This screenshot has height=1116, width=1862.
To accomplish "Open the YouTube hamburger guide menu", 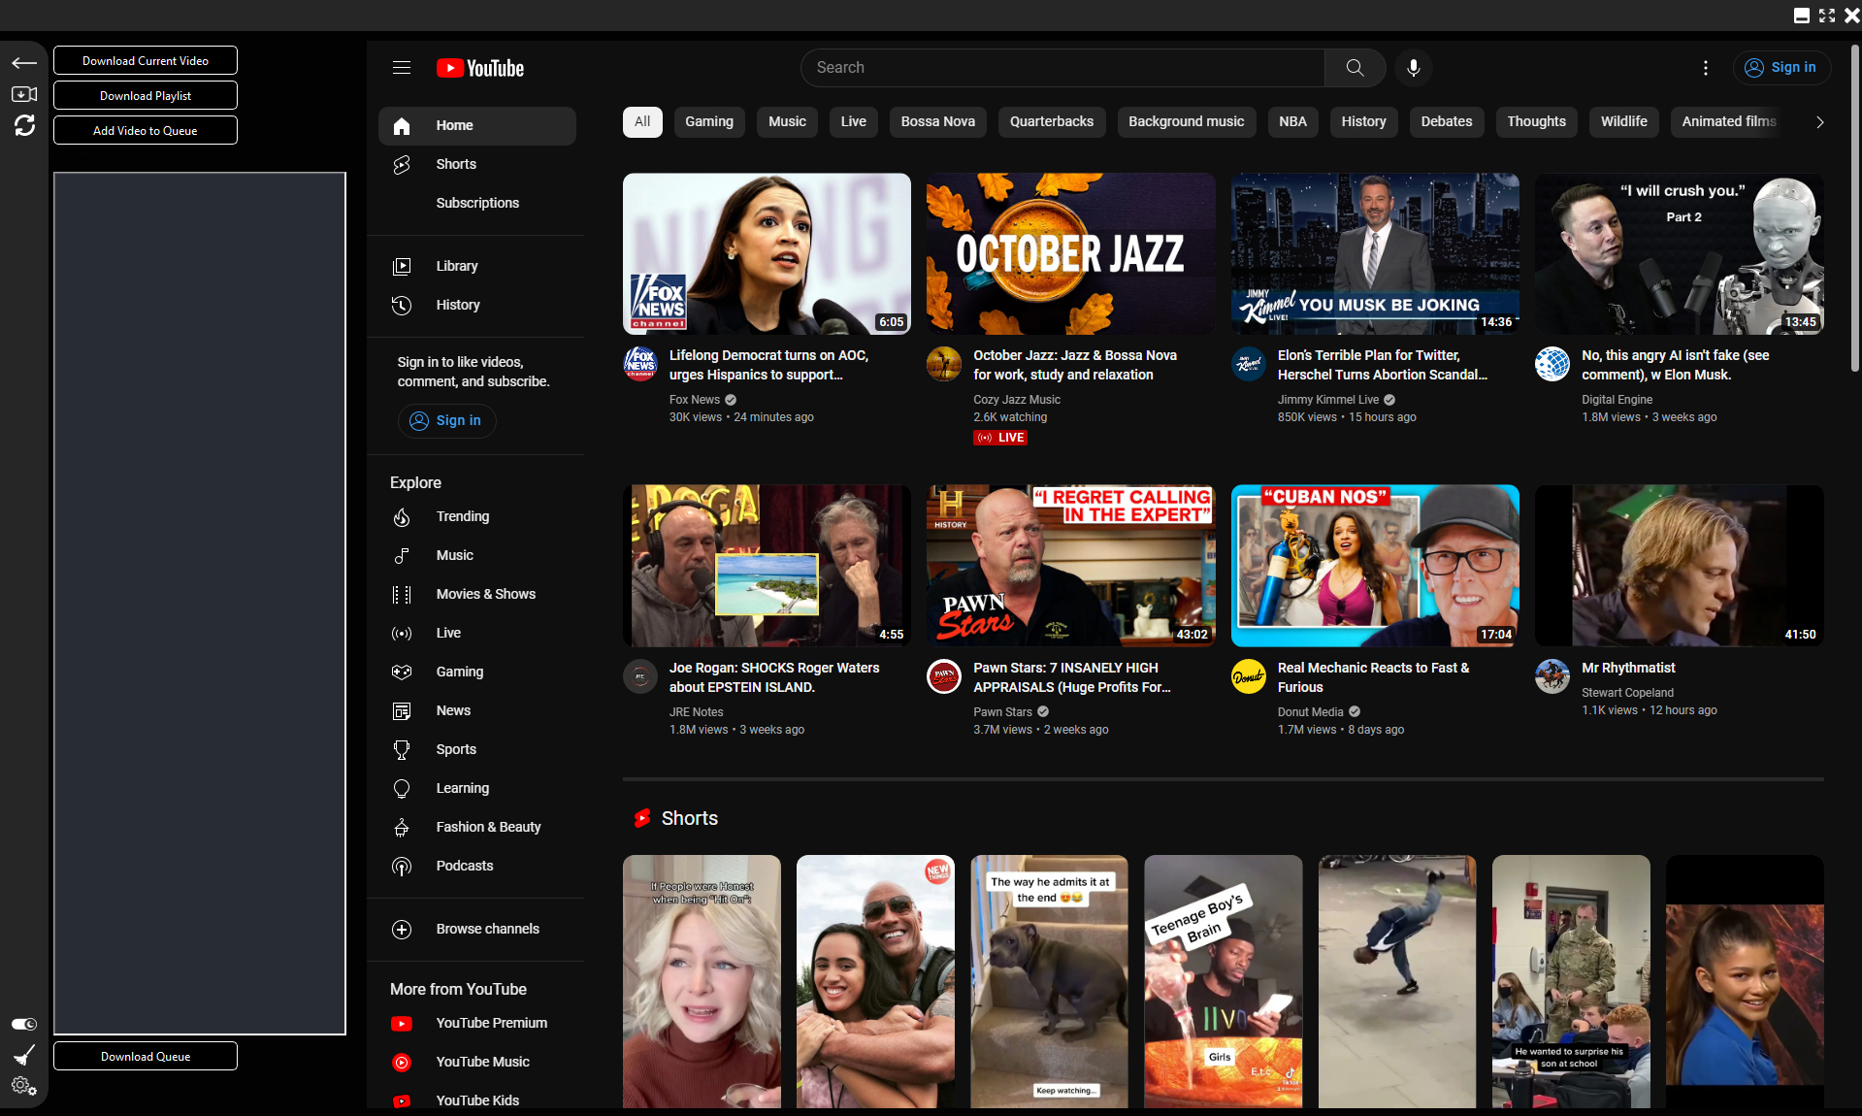I will (x=402, y=68).
